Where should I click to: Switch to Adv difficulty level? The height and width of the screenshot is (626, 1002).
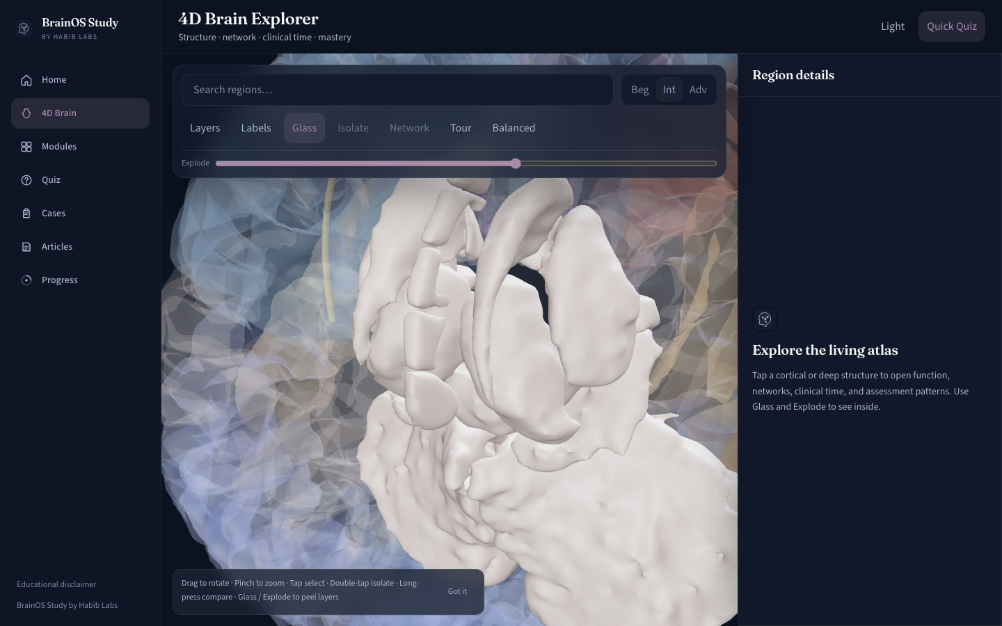(x=698, y=90)
